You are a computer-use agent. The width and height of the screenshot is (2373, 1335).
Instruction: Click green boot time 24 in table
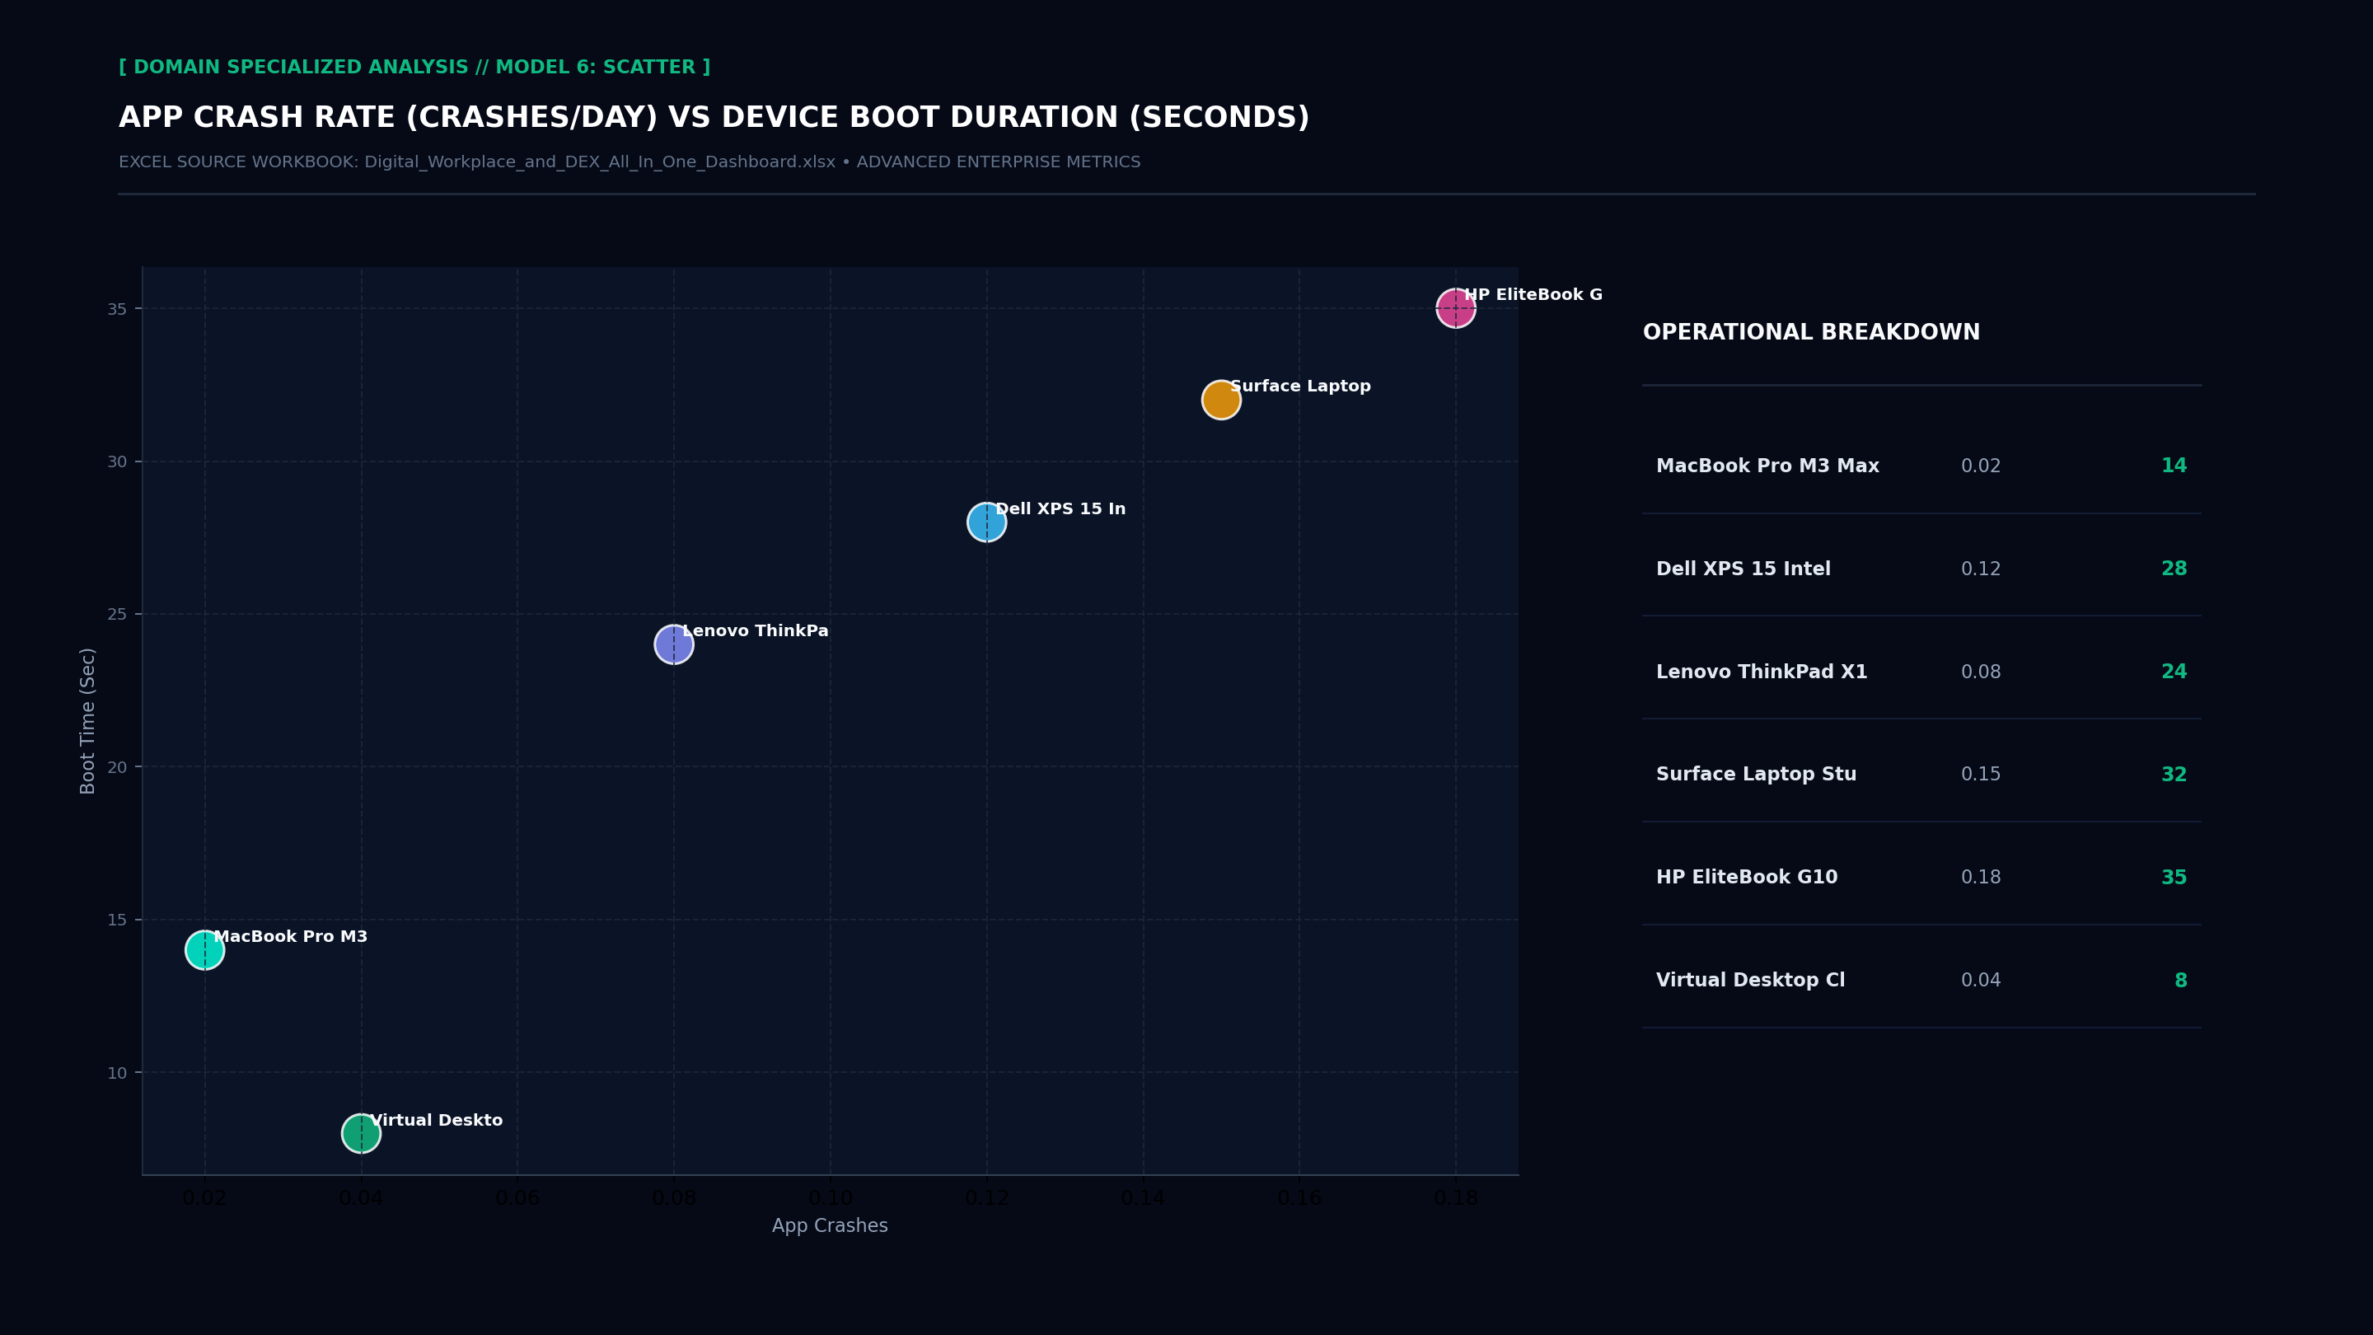tap(2174, 672)
